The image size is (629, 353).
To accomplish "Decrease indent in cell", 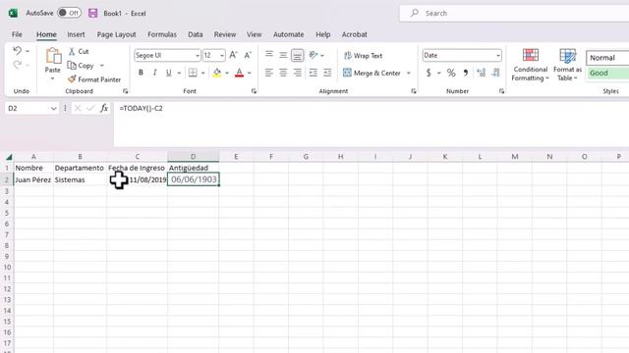I will tap(314, 73).
